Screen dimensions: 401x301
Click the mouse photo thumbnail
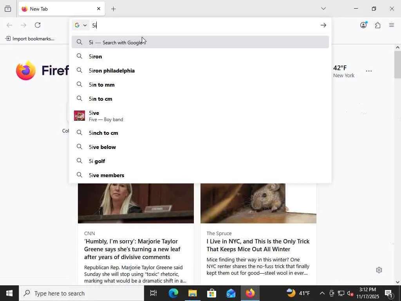click(x=258, y=203)
